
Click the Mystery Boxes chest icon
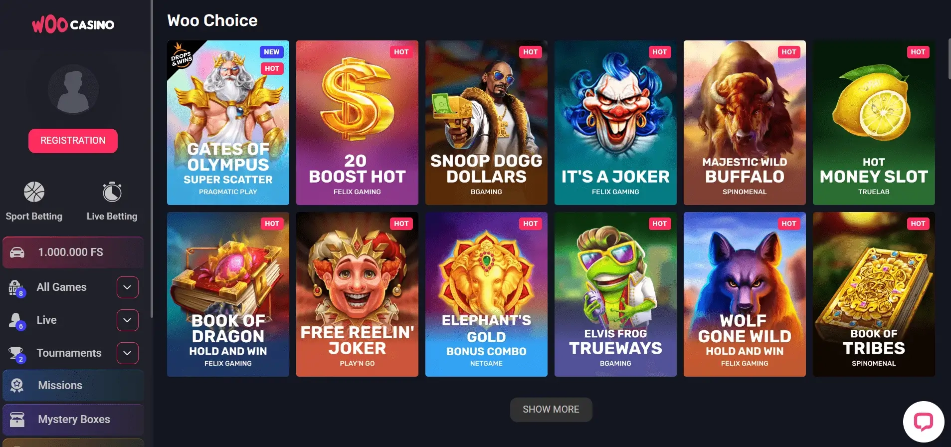(x=17, y=419)
